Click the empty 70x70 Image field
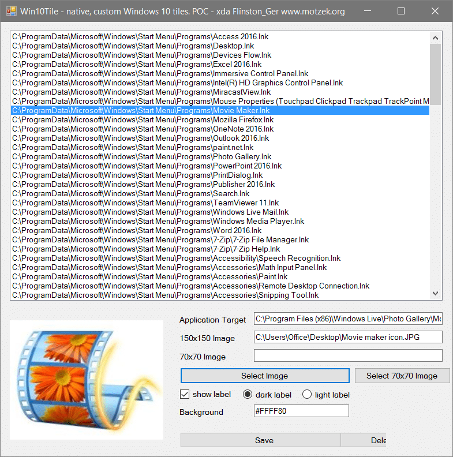 pos(348,355)
